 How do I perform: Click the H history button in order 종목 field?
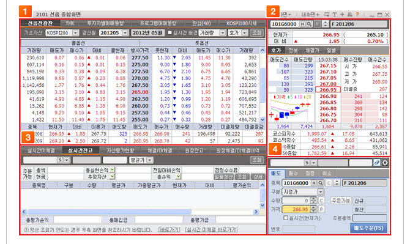[314, 183]
